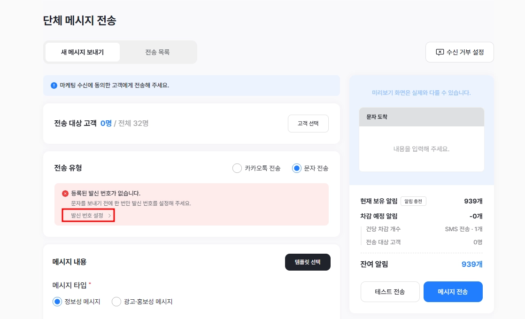
Task: Select the 카카오톡 전송 radio option
Action: (237, 168)
